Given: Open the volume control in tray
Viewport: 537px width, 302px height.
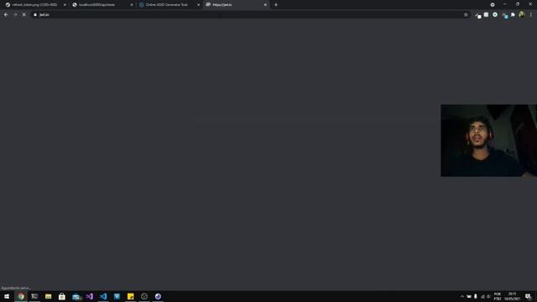Looking at the screenshot, I should point(488,296).
